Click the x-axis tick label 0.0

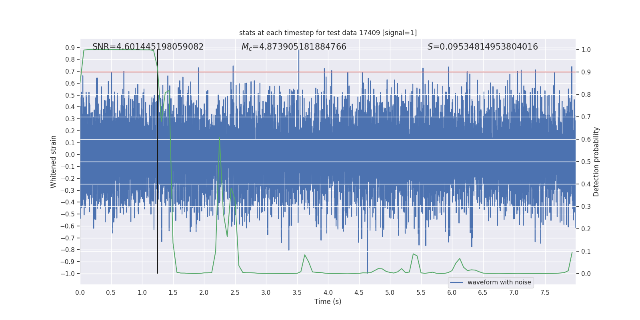[80, 293]
